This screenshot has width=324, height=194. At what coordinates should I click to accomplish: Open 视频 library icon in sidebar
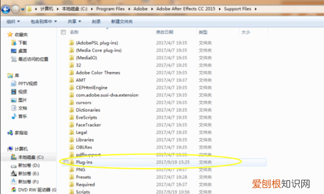[13, 92]
